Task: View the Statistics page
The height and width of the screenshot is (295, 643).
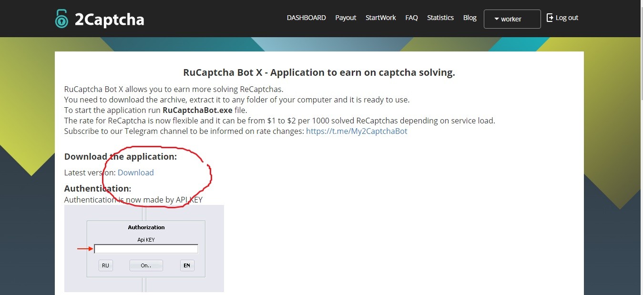Action: (440, 18)
